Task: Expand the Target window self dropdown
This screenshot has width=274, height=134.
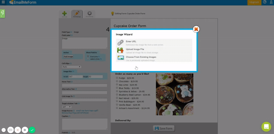Action: (67, 107)
